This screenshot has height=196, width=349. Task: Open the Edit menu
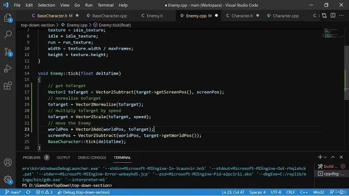click(x=29, y=5)
